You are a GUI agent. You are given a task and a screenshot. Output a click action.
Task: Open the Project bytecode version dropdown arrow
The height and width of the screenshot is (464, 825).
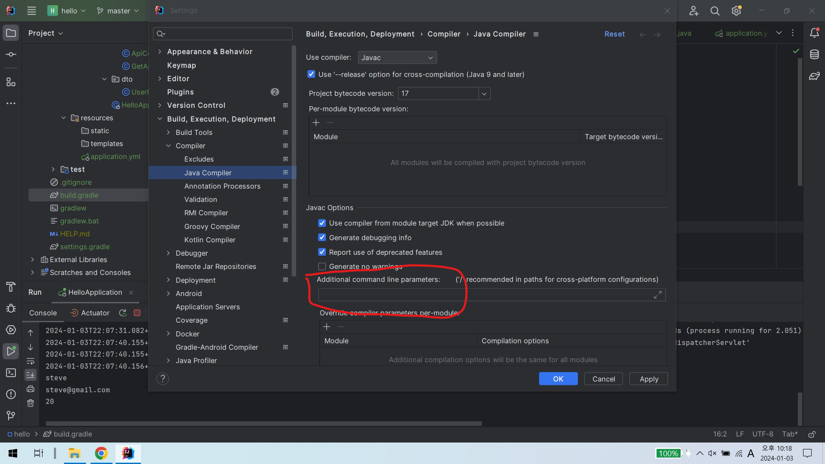click(x=484, y=94)
